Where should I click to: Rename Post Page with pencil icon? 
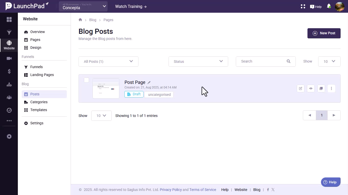pyautogui.click(x=149, y=82)
